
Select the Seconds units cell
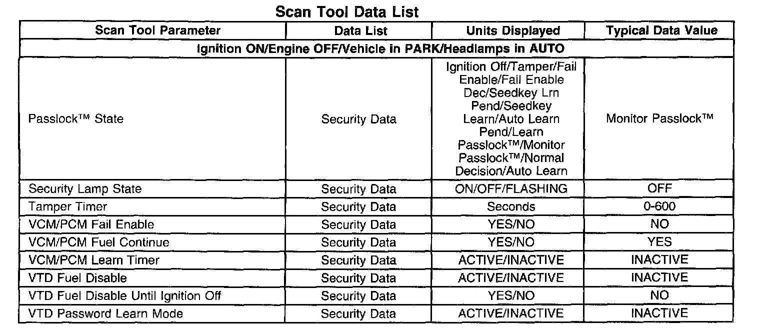511,206
